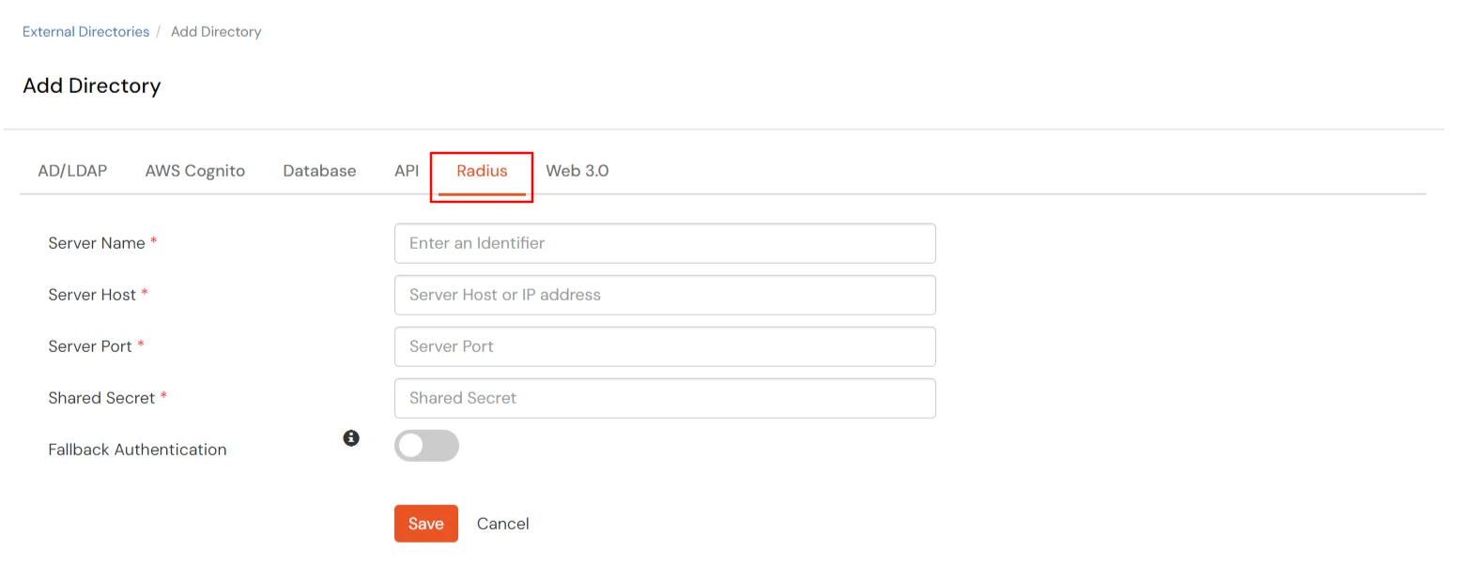
Task: Click the Add Directory breadcrumb label
Action: pyautogui.click(x=216, y=31)
